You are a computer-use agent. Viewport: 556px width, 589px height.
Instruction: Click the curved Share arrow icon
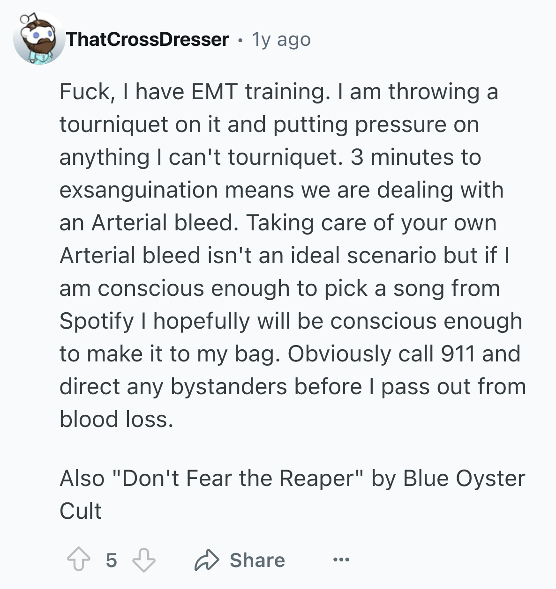[x=207, y=560]
